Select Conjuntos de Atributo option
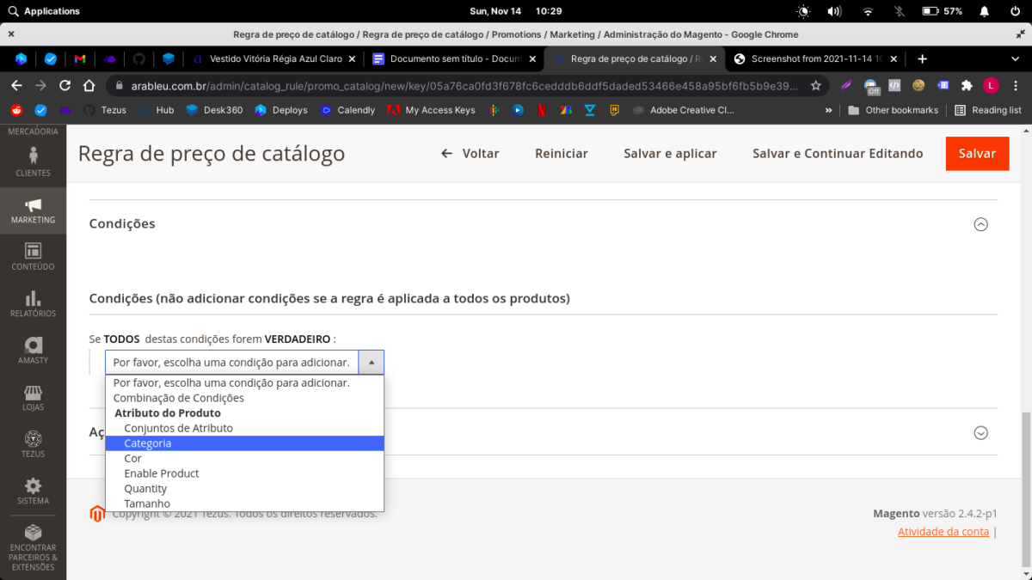1032x580 pixels. point(245,428)
